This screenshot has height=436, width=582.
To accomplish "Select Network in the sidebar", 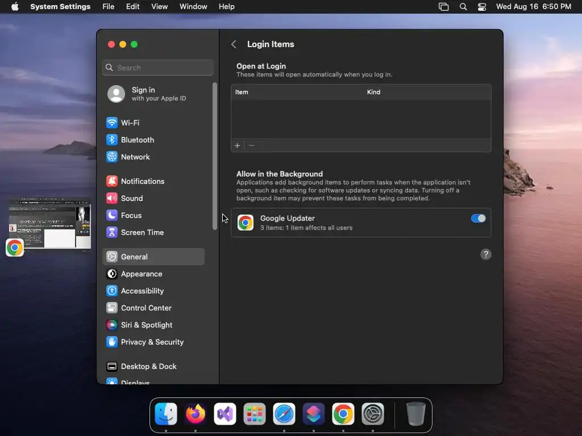I will [x=153, y=157].
